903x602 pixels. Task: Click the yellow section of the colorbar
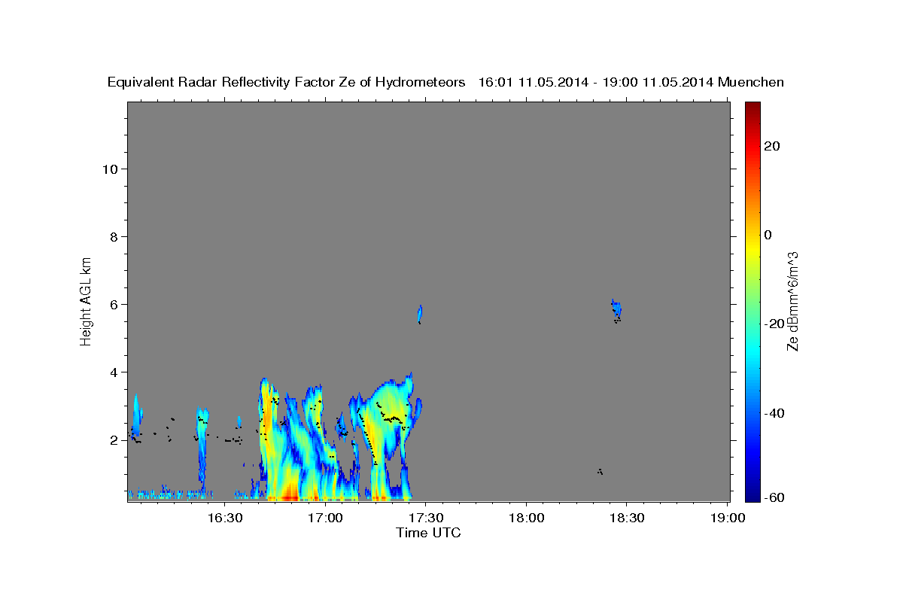click(752, 248)
